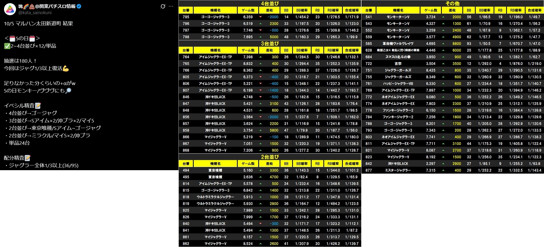The width and height of the screenshot is (544, 247).
Task: Click the 4台並び table title
Action: [270, 3]
